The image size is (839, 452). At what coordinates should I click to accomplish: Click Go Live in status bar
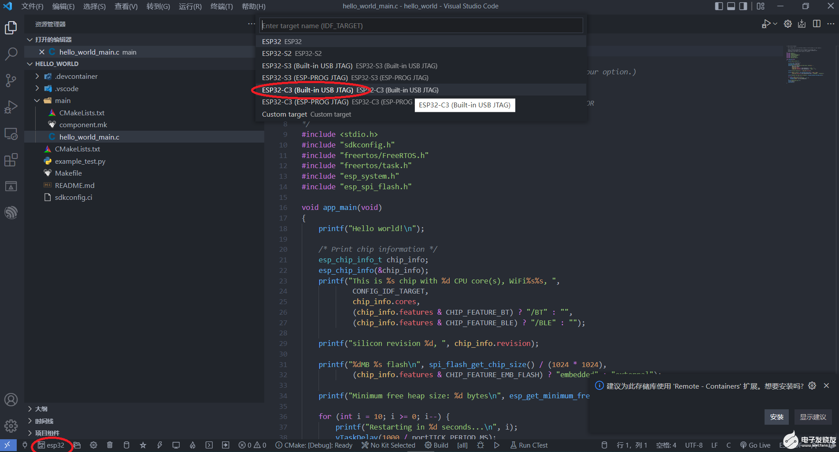click(755, 445)
